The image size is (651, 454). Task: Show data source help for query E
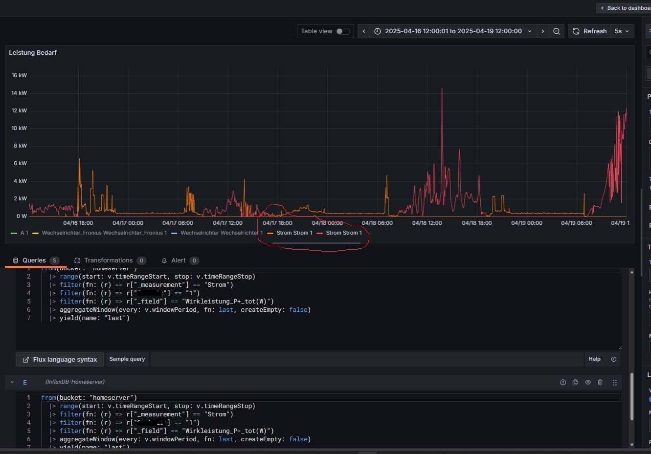click(x=563, y=382)
